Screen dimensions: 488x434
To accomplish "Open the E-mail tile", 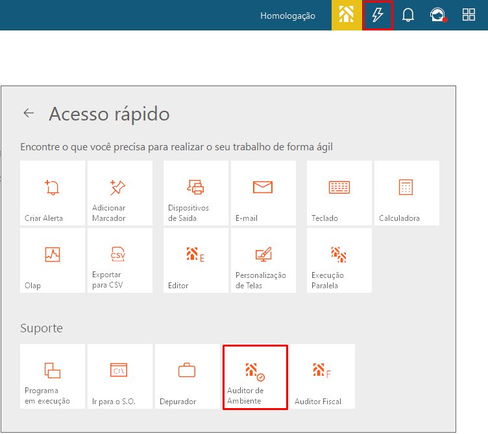I will click(263, 193).
